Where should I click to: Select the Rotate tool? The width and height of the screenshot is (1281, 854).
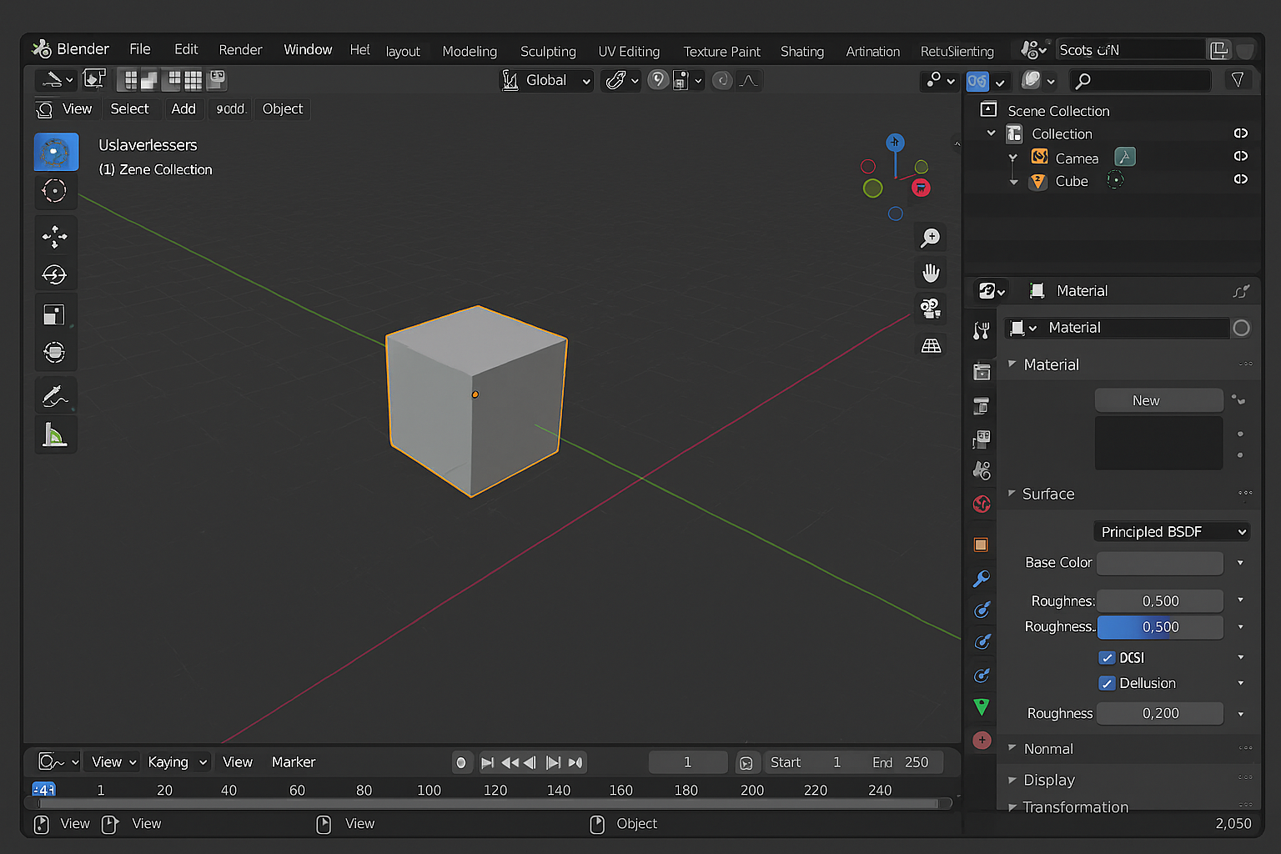coord(56,274)
